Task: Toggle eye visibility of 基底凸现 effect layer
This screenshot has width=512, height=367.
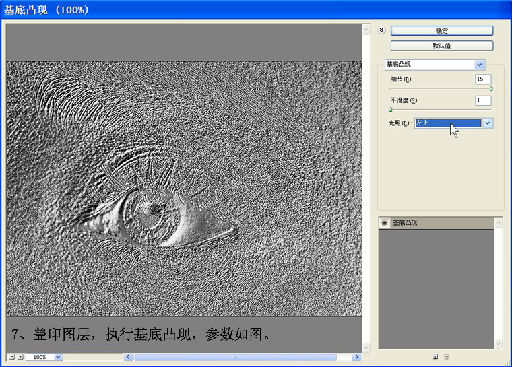Action: coord(385,223)
